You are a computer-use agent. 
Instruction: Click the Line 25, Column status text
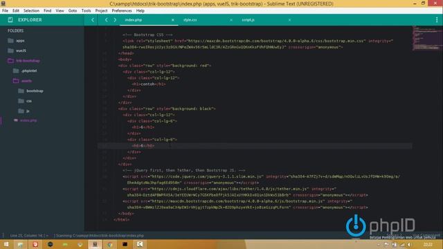click(x=28, y=235)
